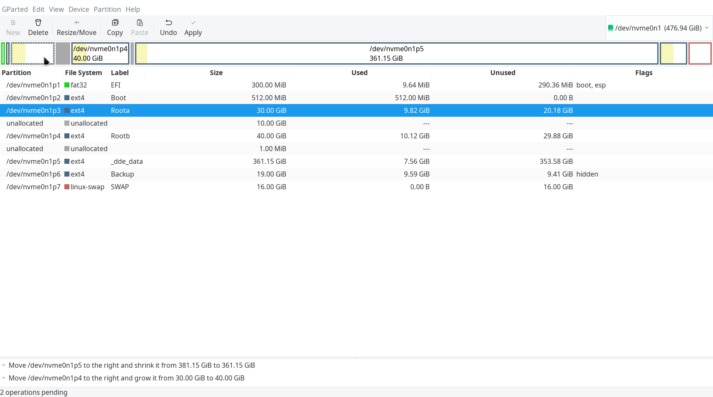Sort by the Size column header
713x397 pixels.
(x=216, y=73)
